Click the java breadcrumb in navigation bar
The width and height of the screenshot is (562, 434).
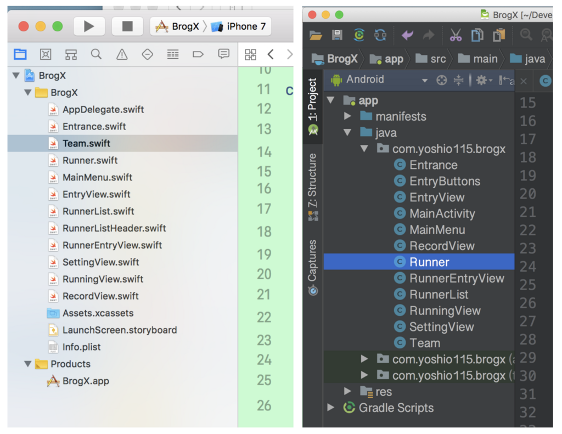(527, 59)
